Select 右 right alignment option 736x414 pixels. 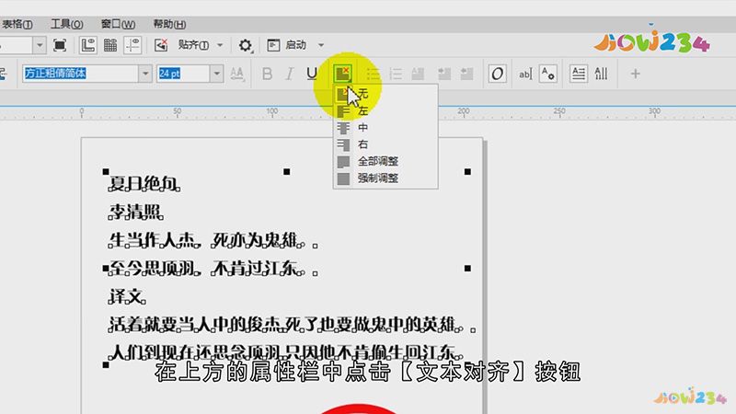tap(385, 144)
